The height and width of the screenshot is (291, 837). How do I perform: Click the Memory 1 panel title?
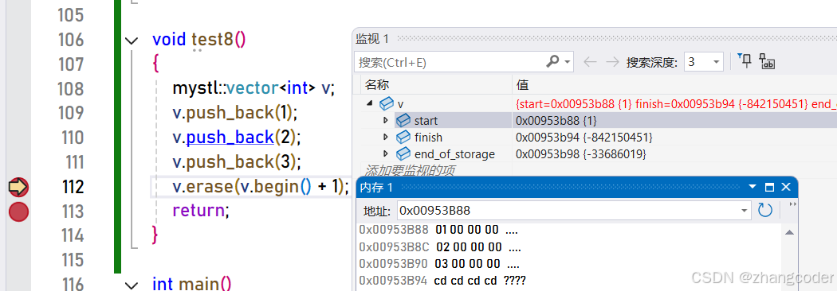[377, 188]
